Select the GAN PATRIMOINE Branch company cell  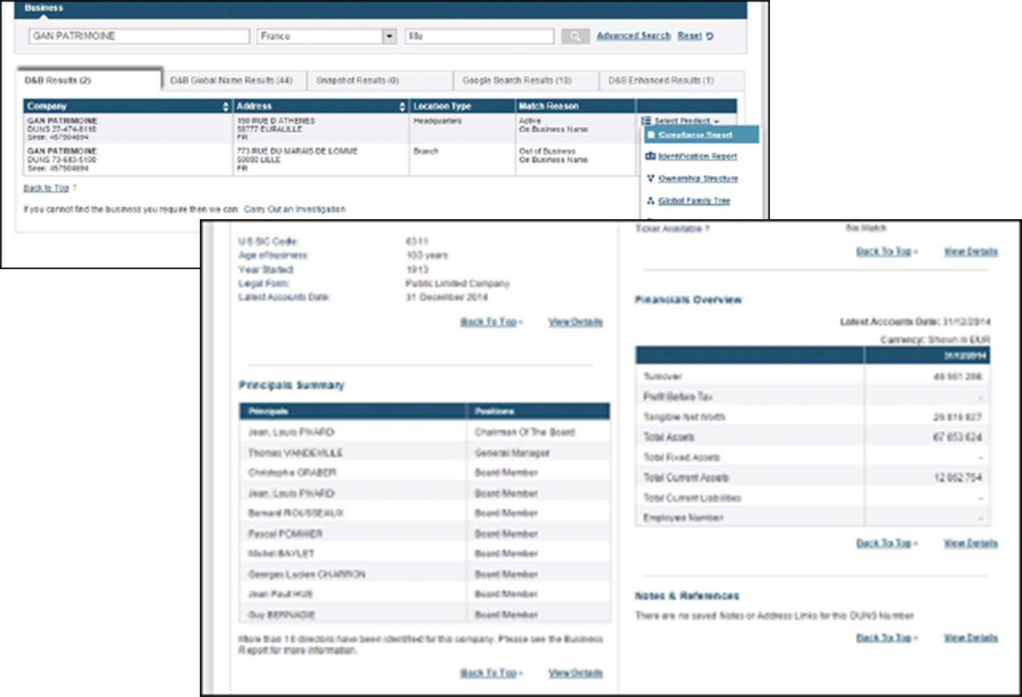[x=128, y=160]
